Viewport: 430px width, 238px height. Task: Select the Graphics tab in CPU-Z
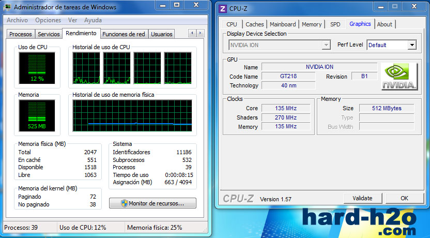point(360,24)
